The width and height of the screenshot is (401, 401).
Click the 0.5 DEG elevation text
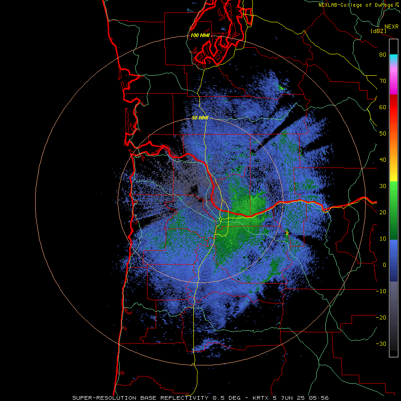click(x=227, y=398)
